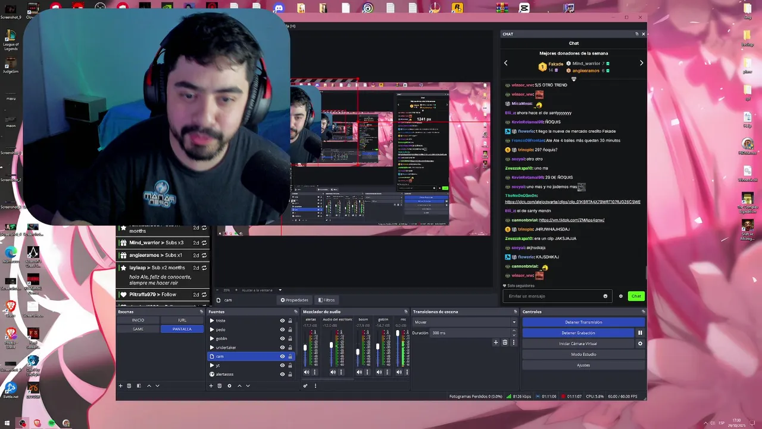Expand the yt group in Fuentes

coord(211,365)
